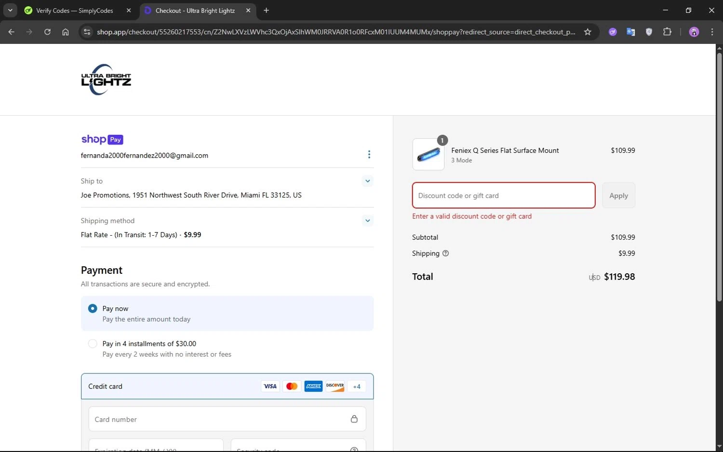Click the lock icon in card number field

(x=354, y=419)
